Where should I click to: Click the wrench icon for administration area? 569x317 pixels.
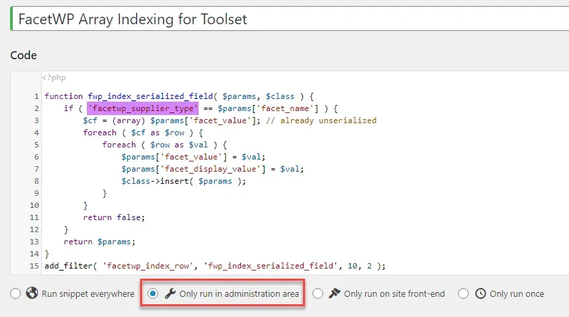coord(170,293)
